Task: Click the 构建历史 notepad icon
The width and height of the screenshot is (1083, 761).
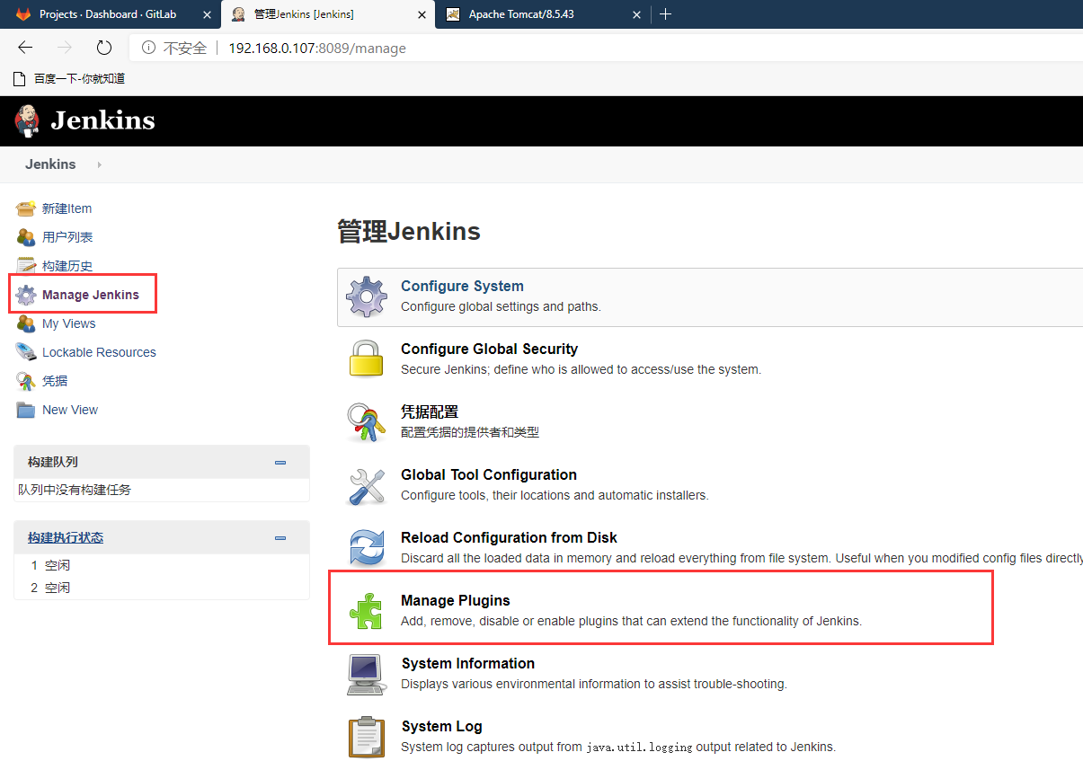Action: 26,266
